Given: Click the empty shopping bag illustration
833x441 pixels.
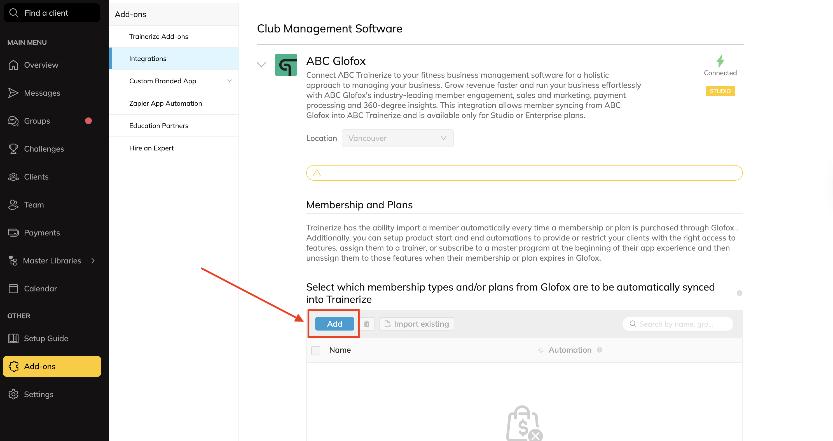Looking at the screenshot, I should [524, 423].
